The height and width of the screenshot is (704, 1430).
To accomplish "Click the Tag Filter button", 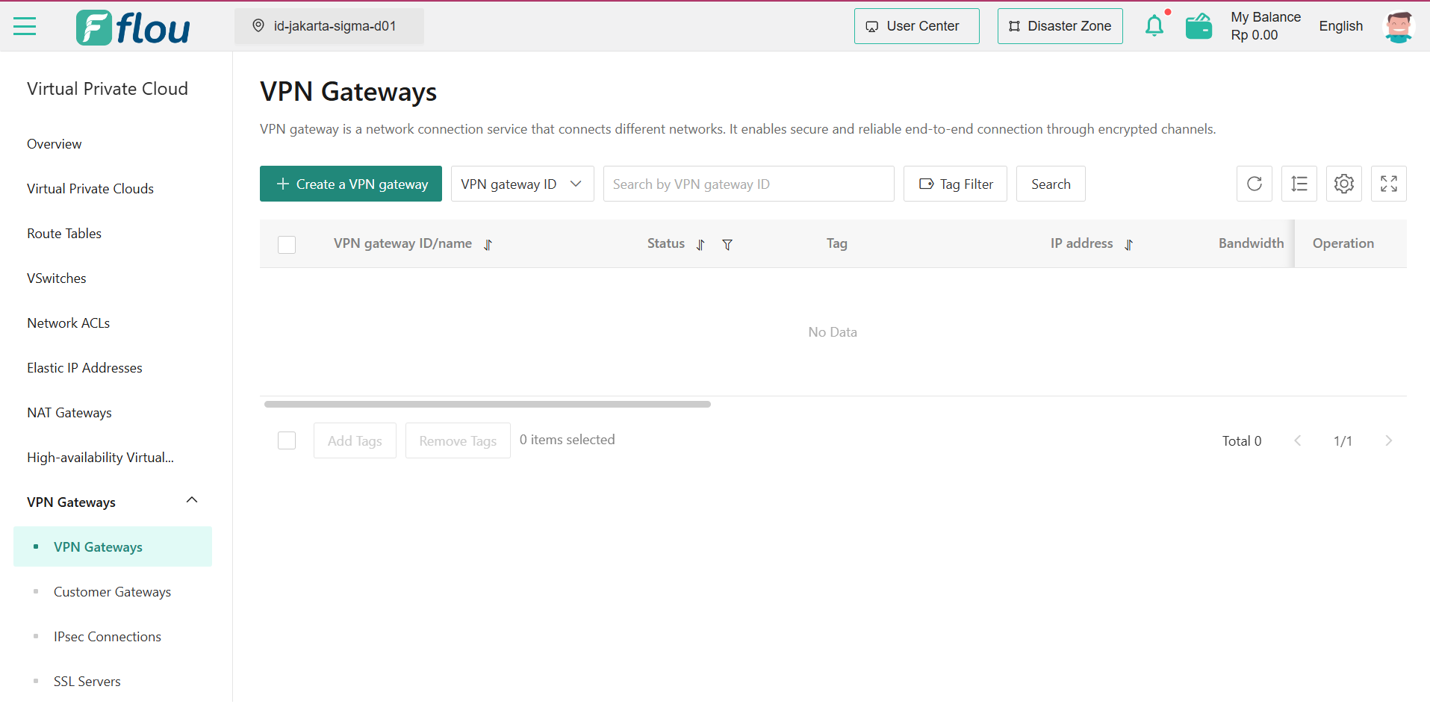I will click(x=955, y=184).
